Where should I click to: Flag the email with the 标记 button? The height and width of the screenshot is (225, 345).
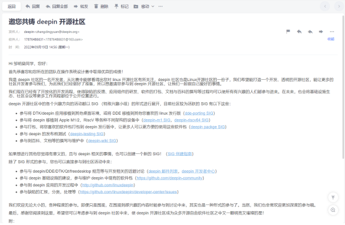click(121, 6)
